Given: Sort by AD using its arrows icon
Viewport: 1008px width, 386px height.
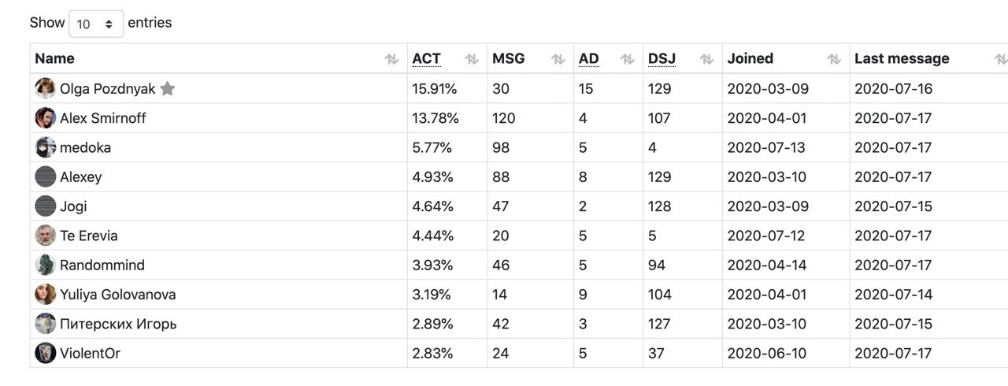Looking at the screenshot, I should point(628,59).
